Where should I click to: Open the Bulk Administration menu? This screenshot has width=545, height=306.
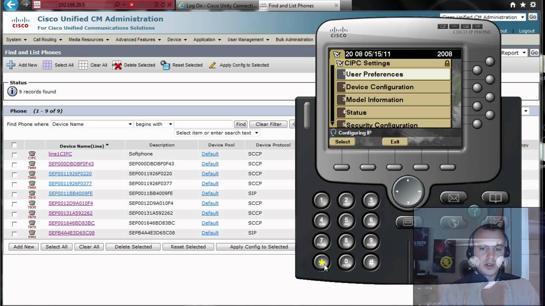pos(294,40)
